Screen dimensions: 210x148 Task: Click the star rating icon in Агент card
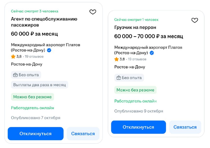[13, 56]
